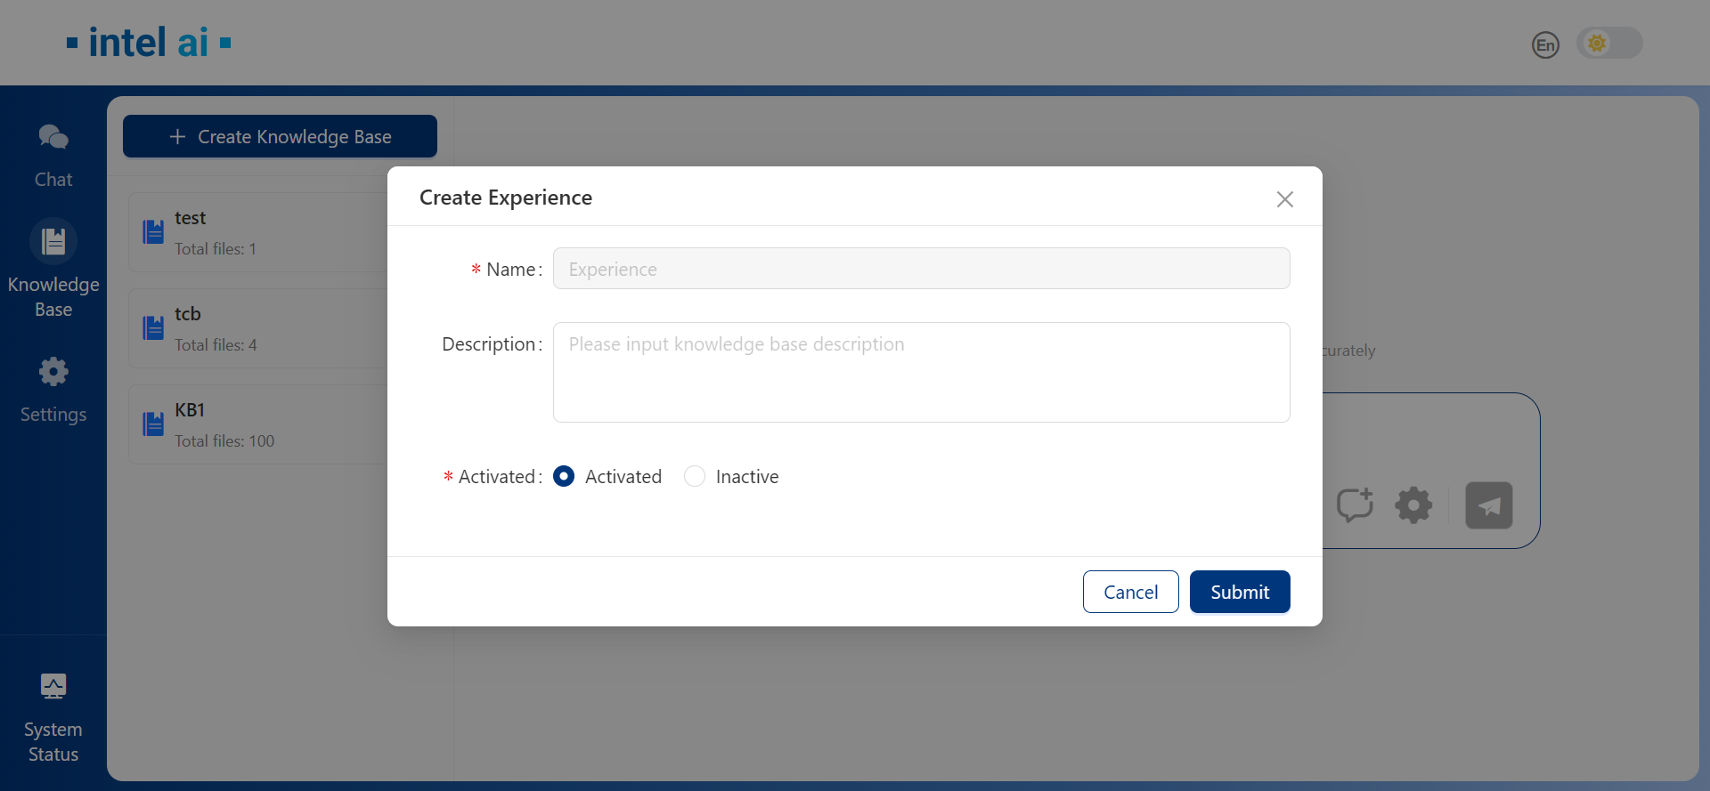Toggle the light/dark theme switch
The width and height of the screenshot is (1710, 791).
tap(1608, 43)
